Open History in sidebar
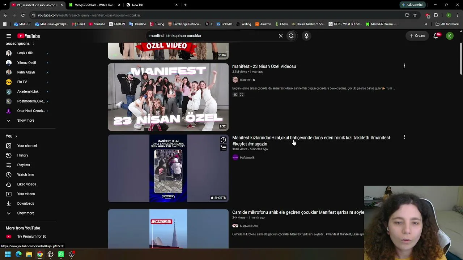463x260 pixels. click(x=22, y=155)
